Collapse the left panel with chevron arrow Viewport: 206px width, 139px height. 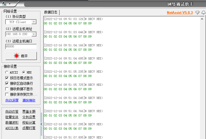tap(42, 124)
